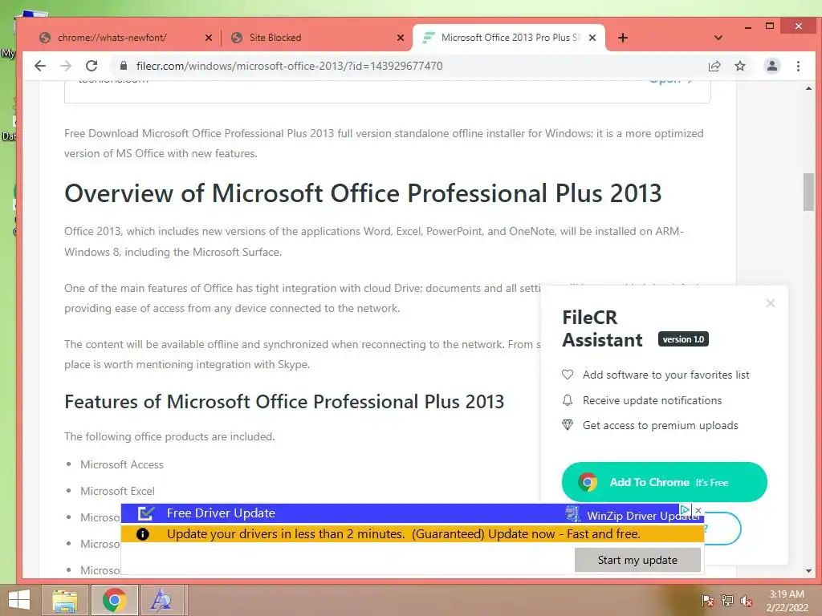This screenshot has width=822, height=616.
Task: Click the Overview of Microsoft Office heading
Action: (363, 193)
